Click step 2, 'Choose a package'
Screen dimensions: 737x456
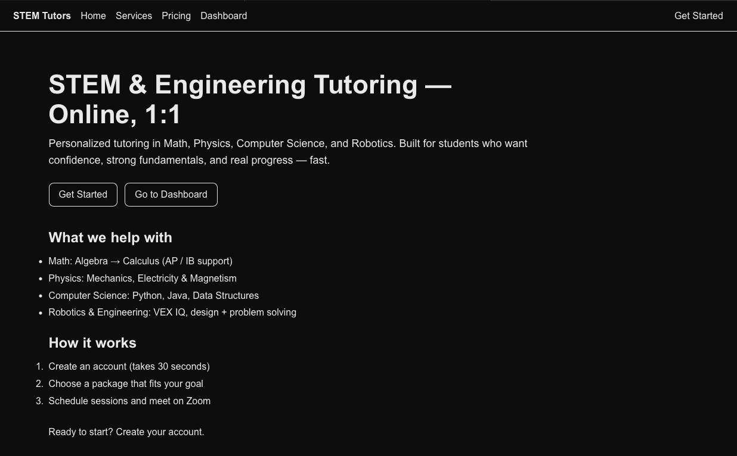tap(126, 384)
